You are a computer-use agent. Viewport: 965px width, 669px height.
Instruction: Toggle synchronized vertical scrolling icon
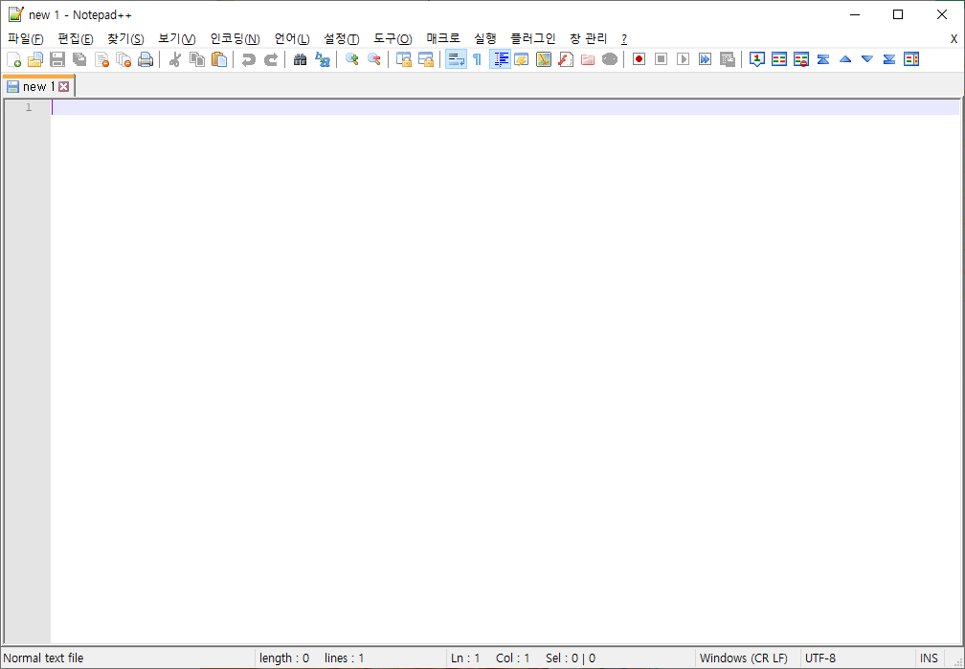[404, 59]
